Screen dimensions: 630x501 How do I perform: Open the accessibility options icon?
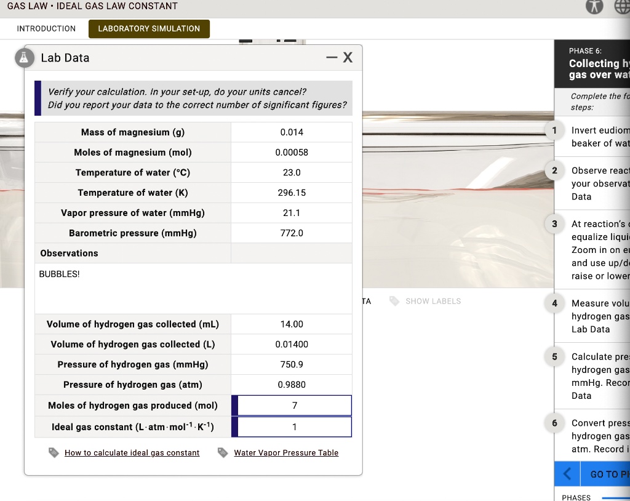[x=593, y=7]
